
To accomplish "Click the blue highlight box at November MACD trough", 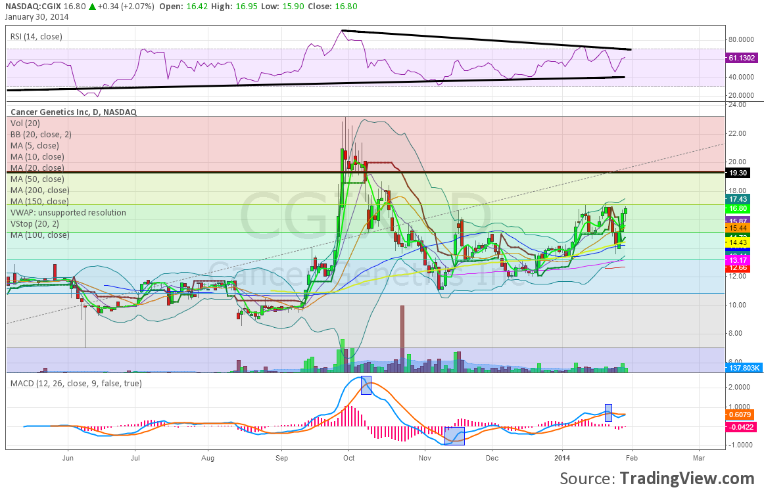I will pos(455,436).
